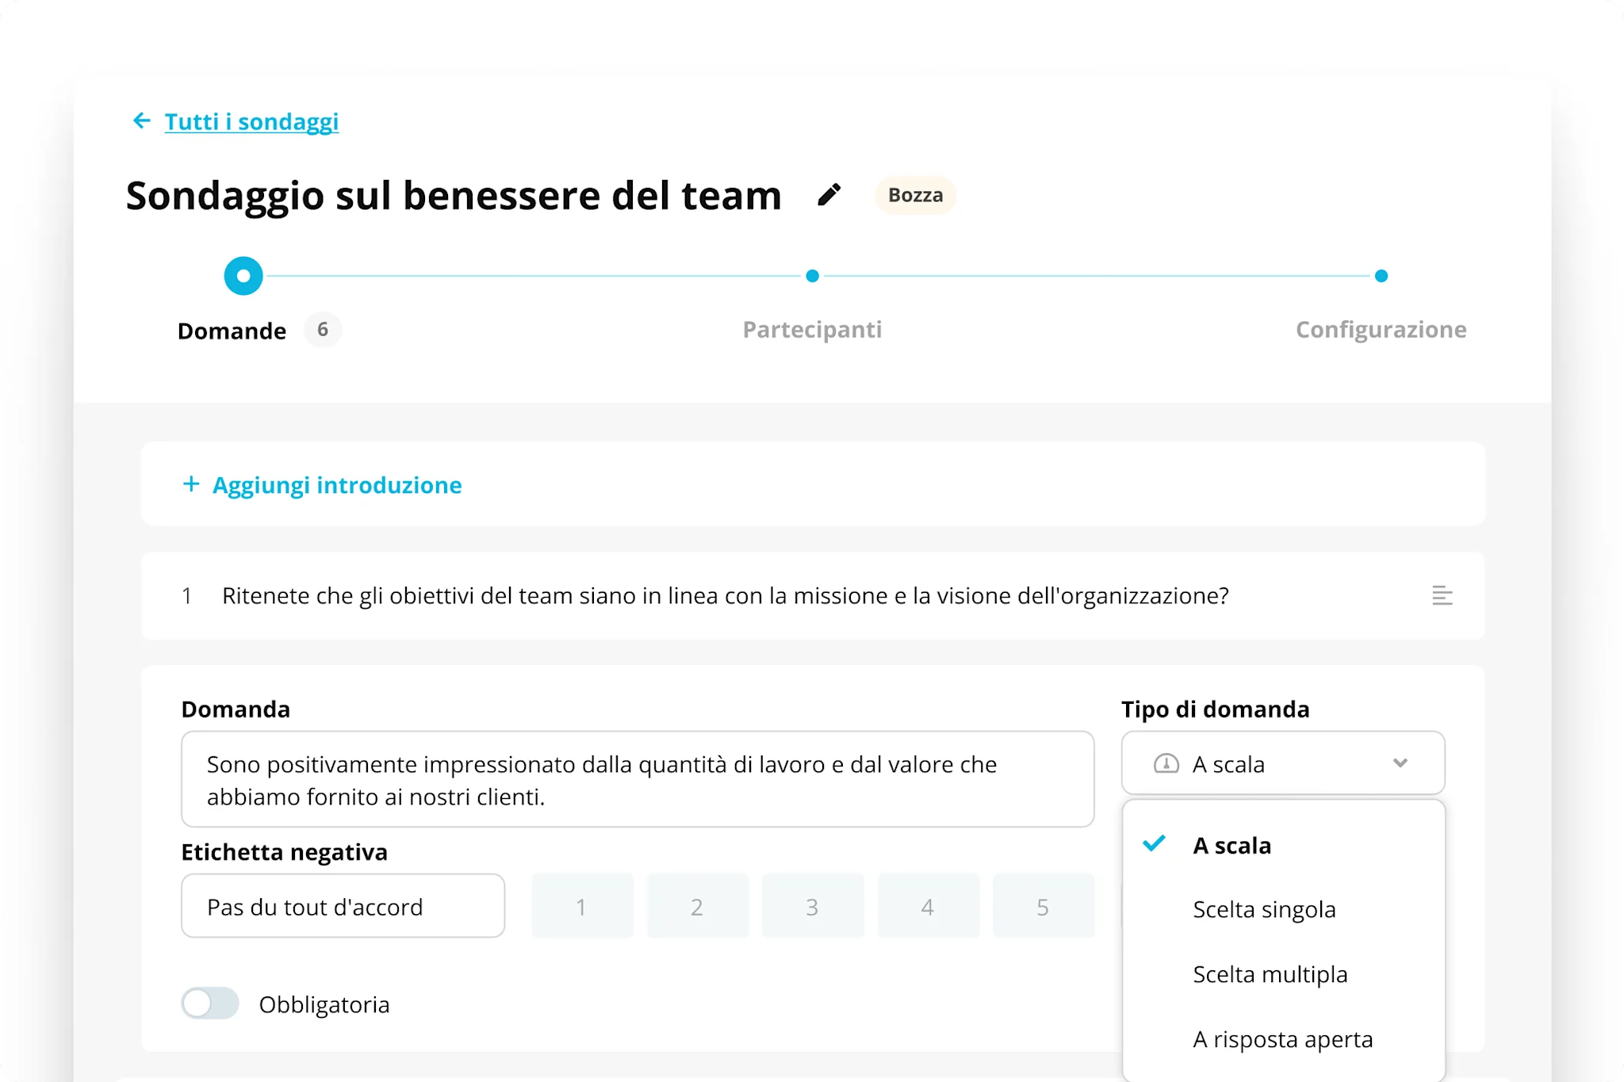Click the Etichetta negativa input field

tap(343, 907)
